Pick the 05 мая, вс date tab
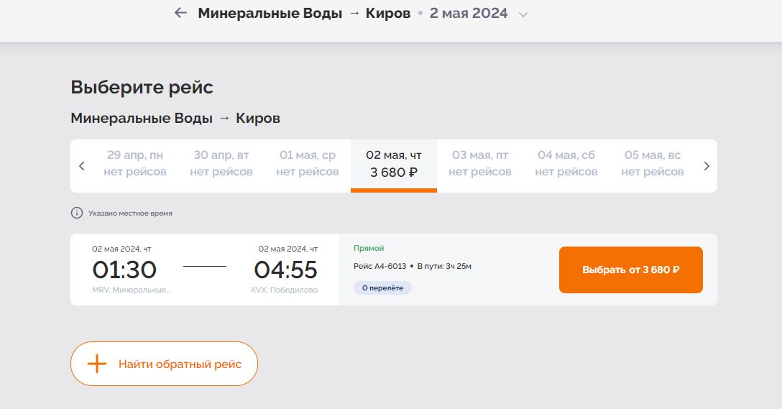Image resolution: width=782 pixels, height=409 pixels. (653, 164)
